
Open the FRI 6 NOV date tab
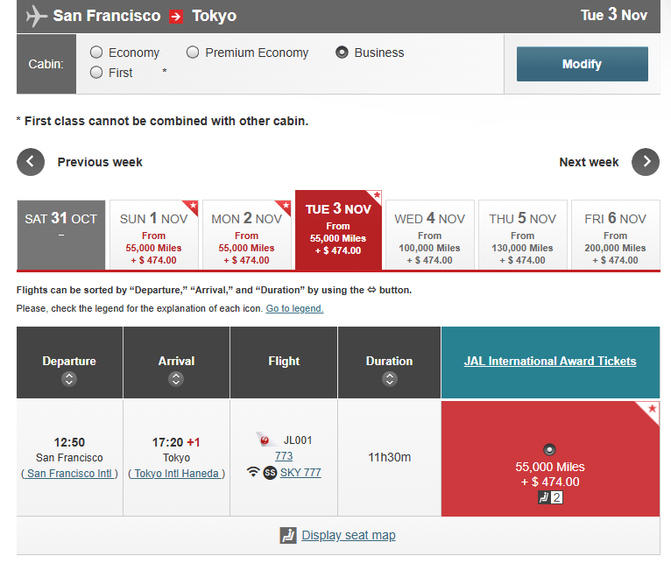pyautogui.click(x=615, y=235)
